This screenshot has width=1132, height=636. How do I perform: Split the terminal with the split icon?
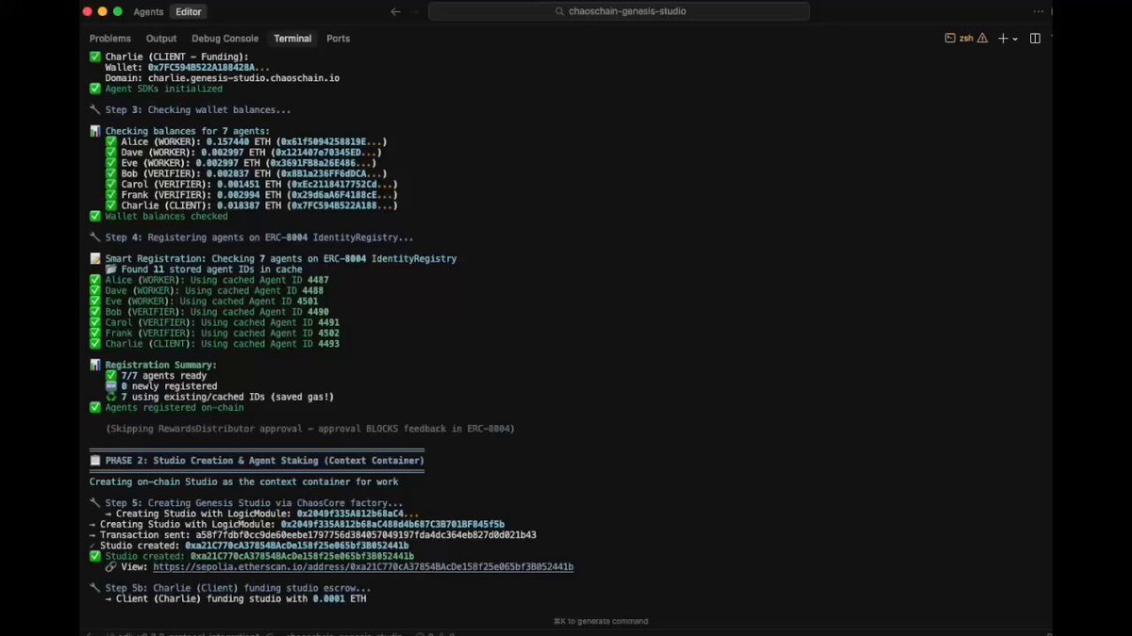click(1035, 39)
